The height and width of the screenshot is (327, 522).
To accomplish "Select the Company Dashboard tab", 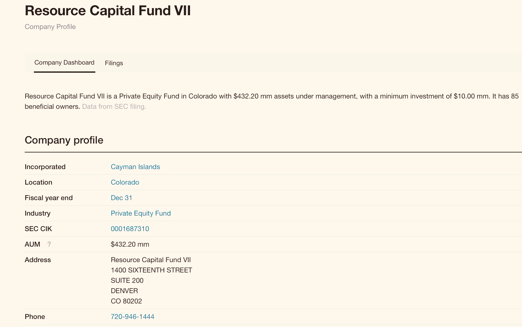I will coord(64,63).
